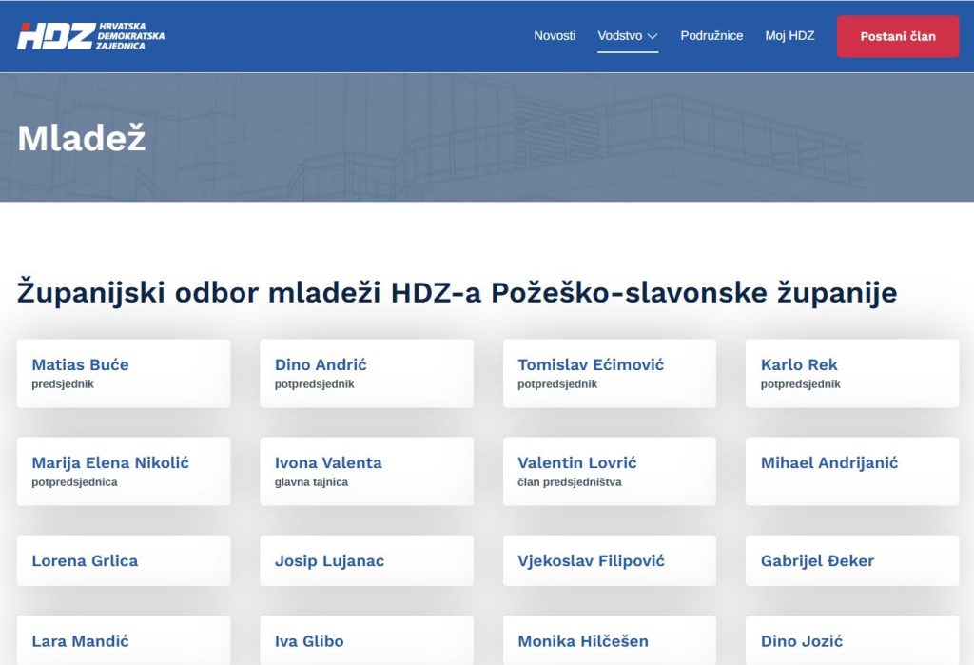Select Mihael Andrijanić card
Image resolution: width=974 pixels, height=665 pixels.
point(852,472)
